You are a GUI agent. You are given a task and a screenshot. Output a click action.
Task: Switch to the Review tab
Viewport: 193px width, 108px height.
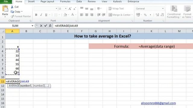click(92, 1)
